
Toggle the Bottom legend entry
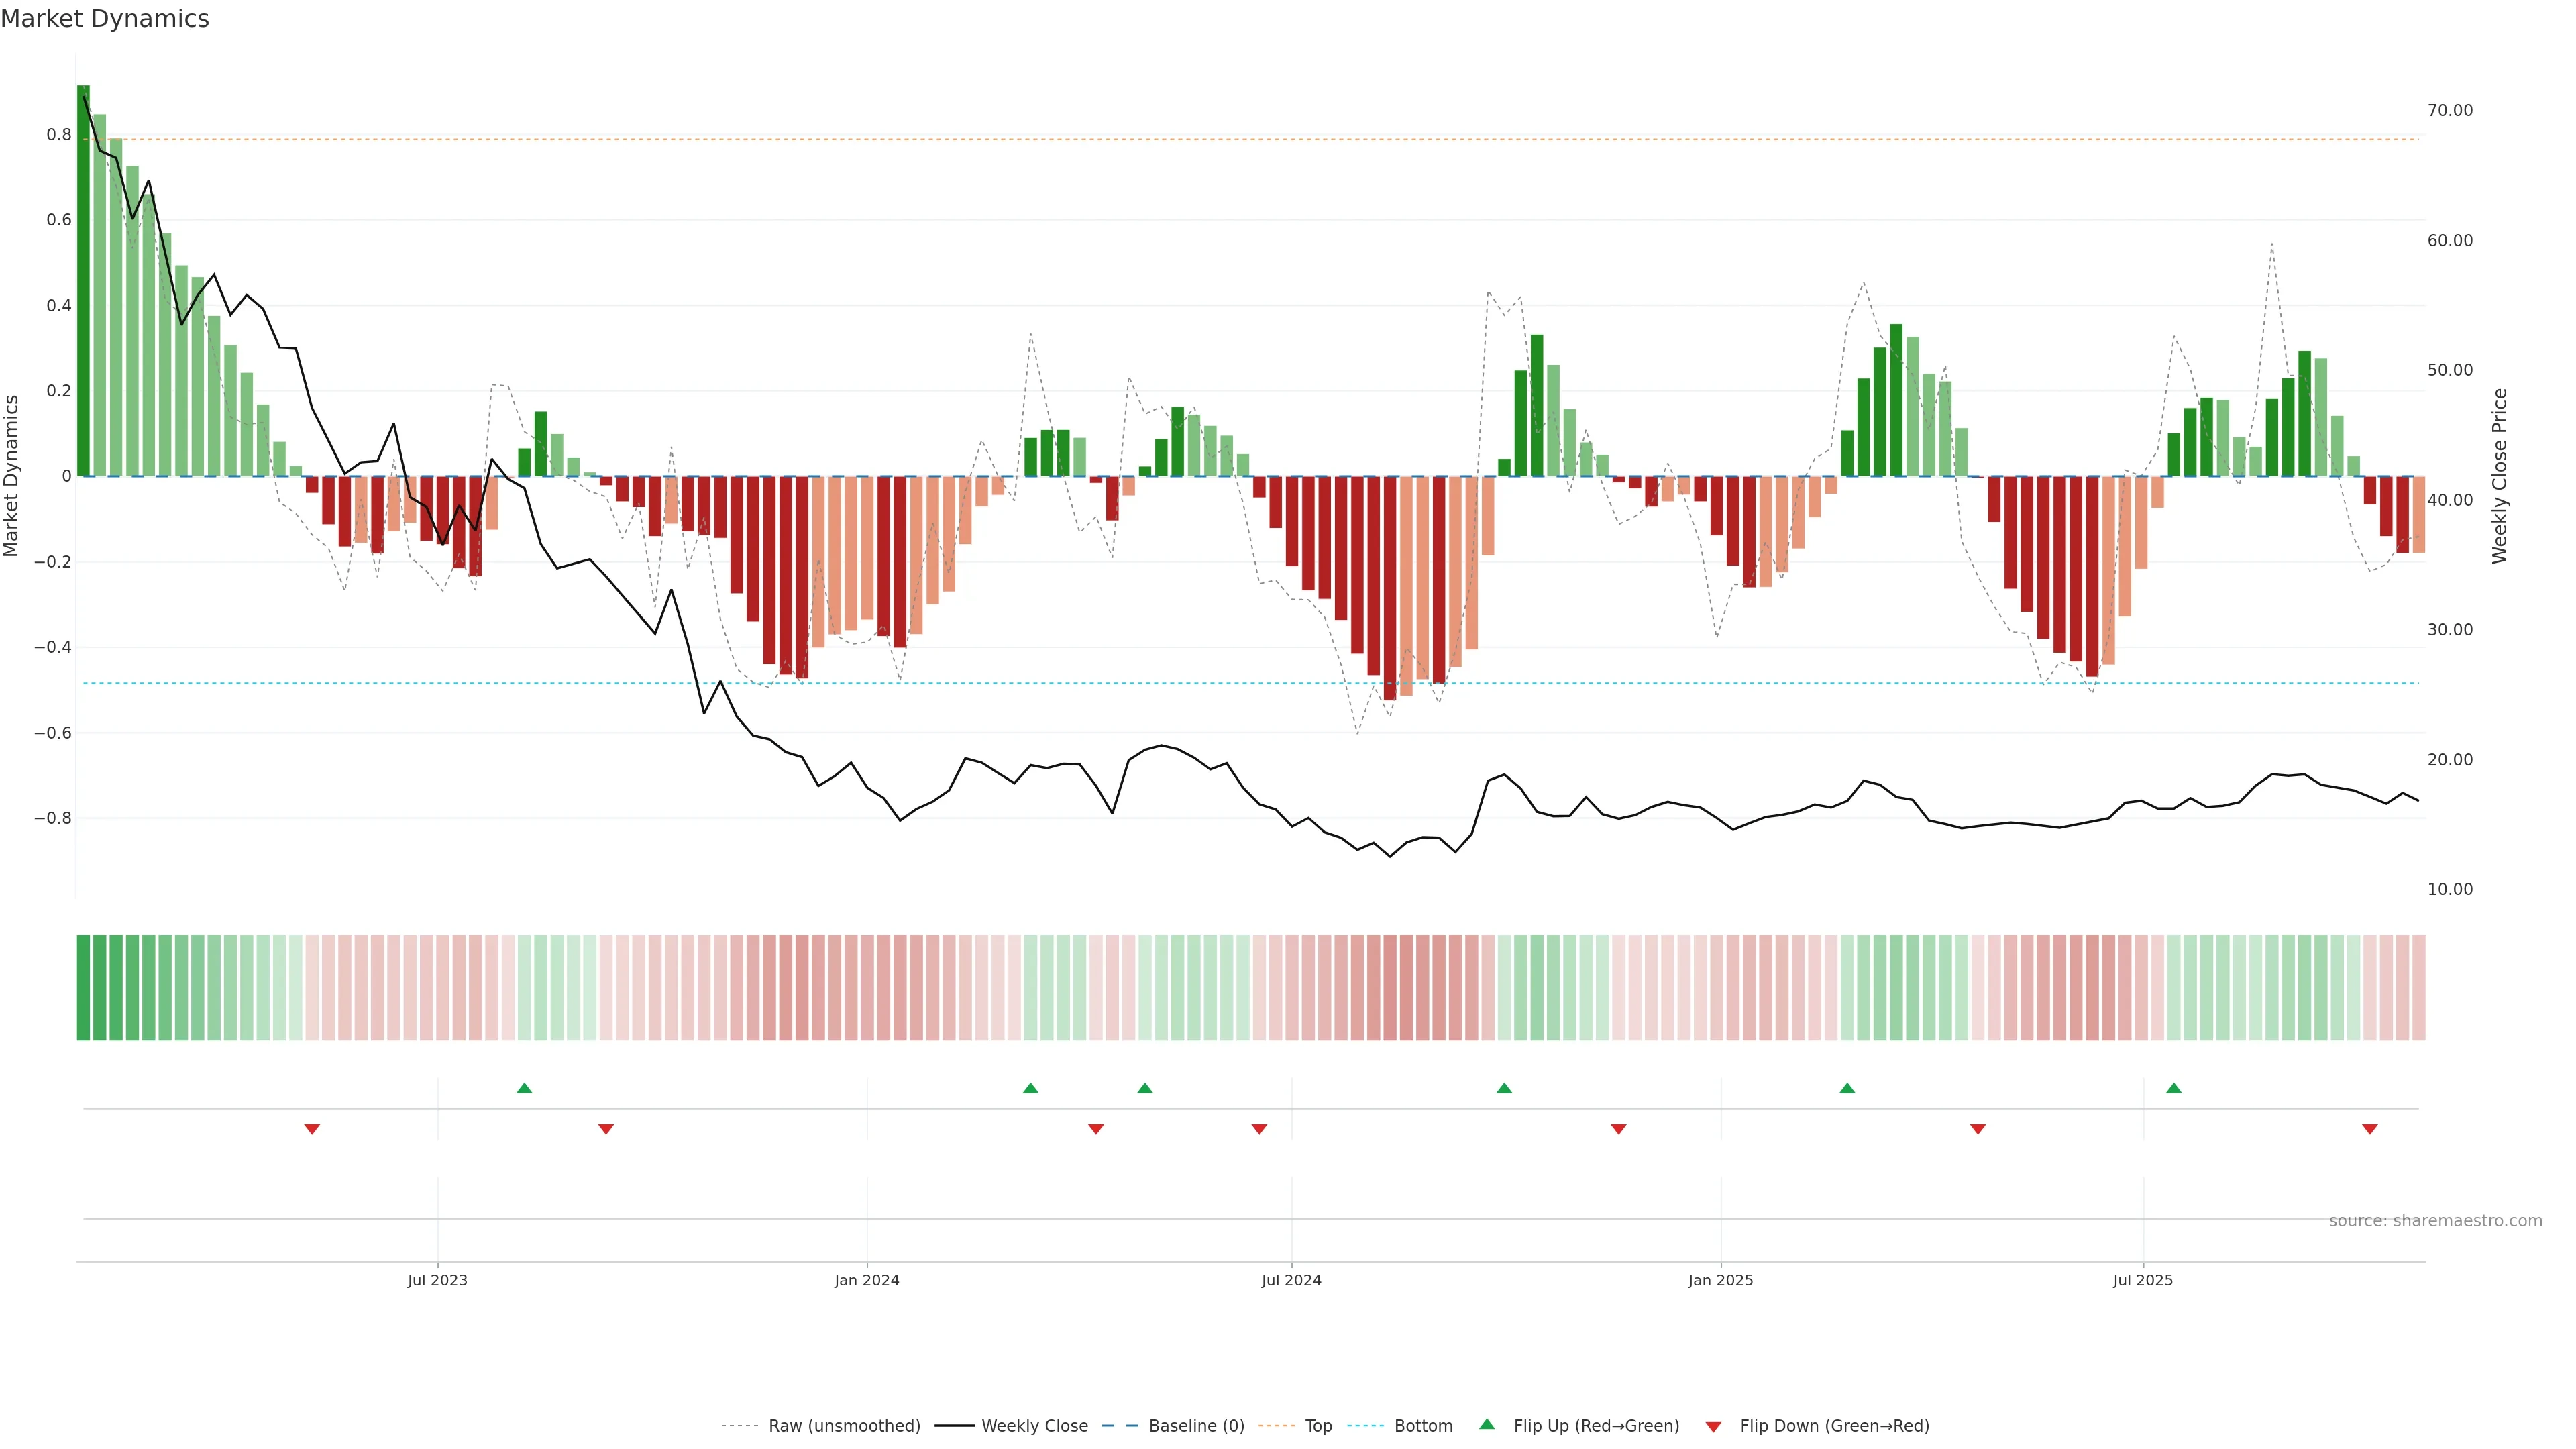tap(1423, 1426)
